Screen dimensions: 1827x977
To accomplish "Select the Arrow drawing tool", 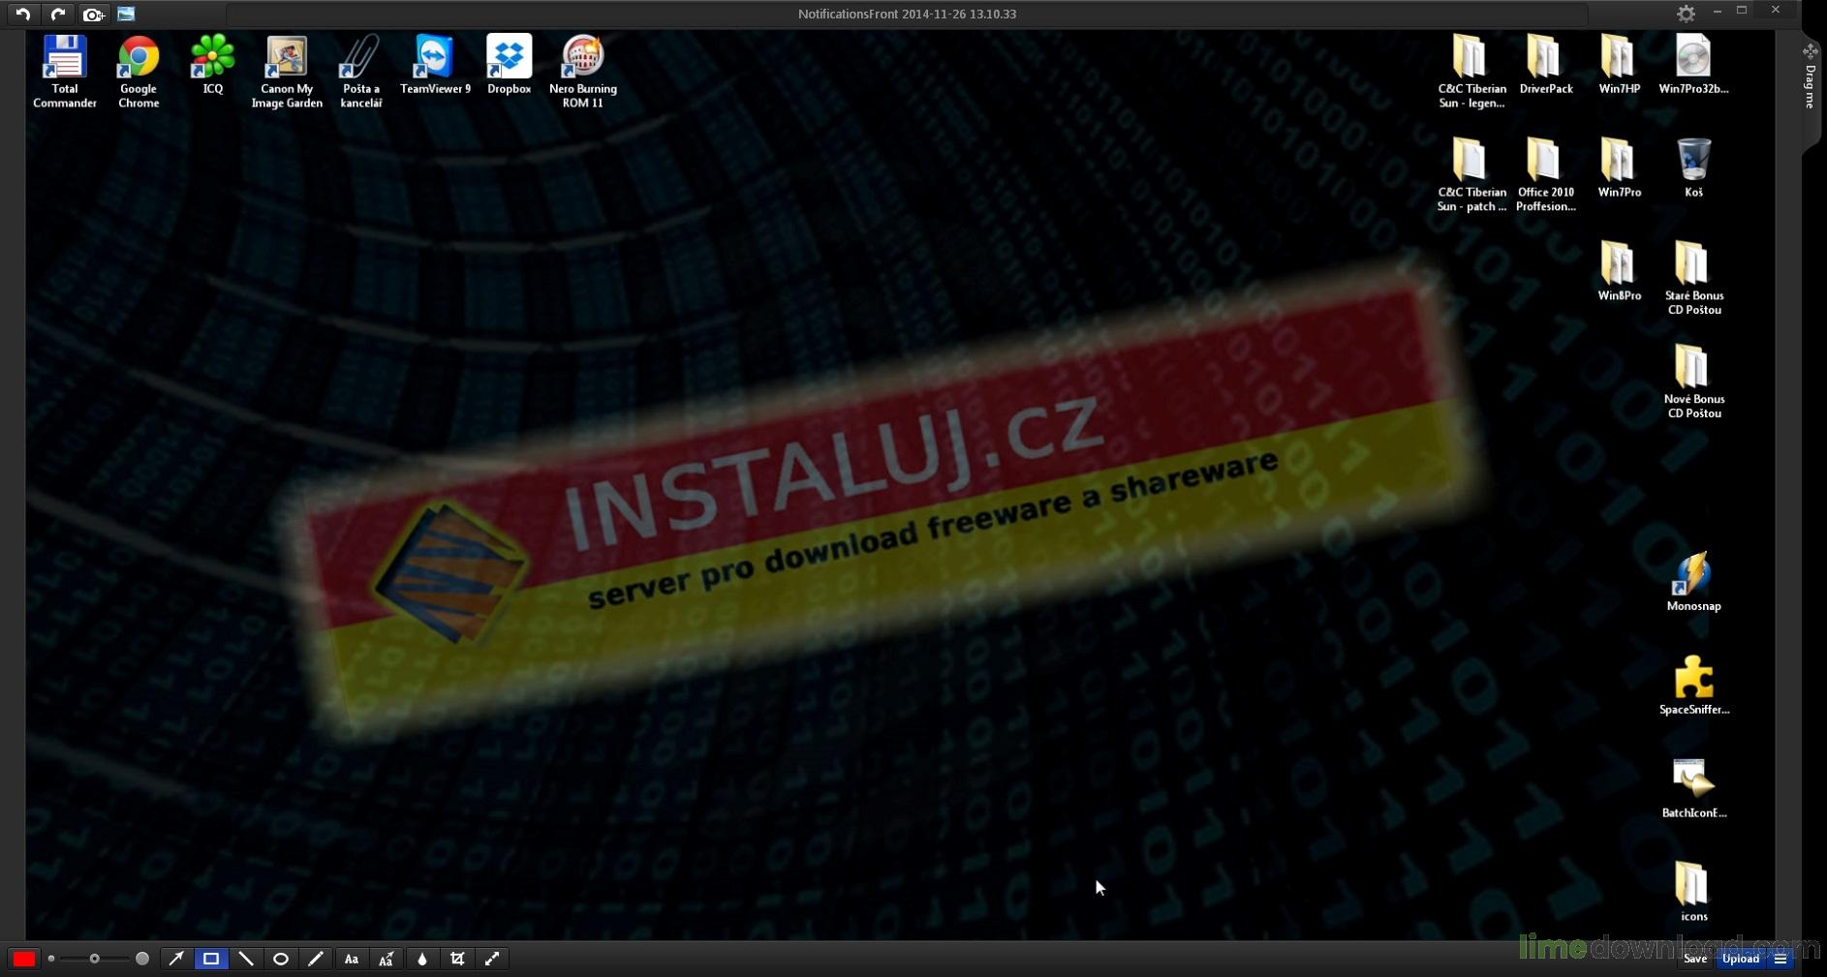I will (176, 959).
